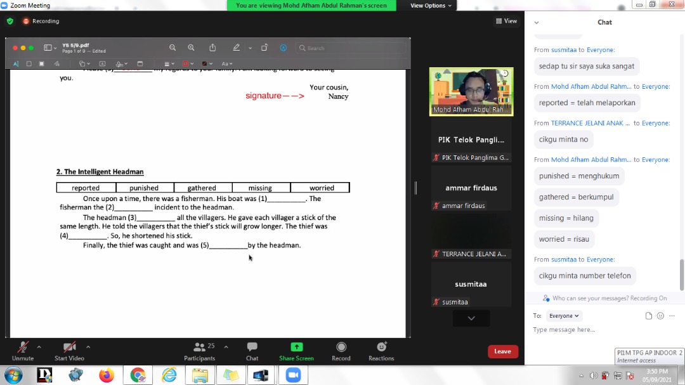The image size is (685, 385).
Task: Switch to Zoom in the taskbar
Action: point(293,375)
